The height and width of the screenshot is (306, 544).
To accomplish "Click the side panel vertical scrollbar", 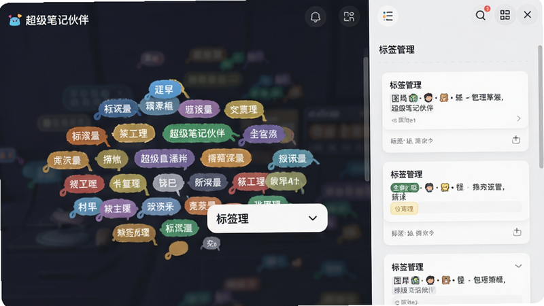I will click(x=541, y=107).
